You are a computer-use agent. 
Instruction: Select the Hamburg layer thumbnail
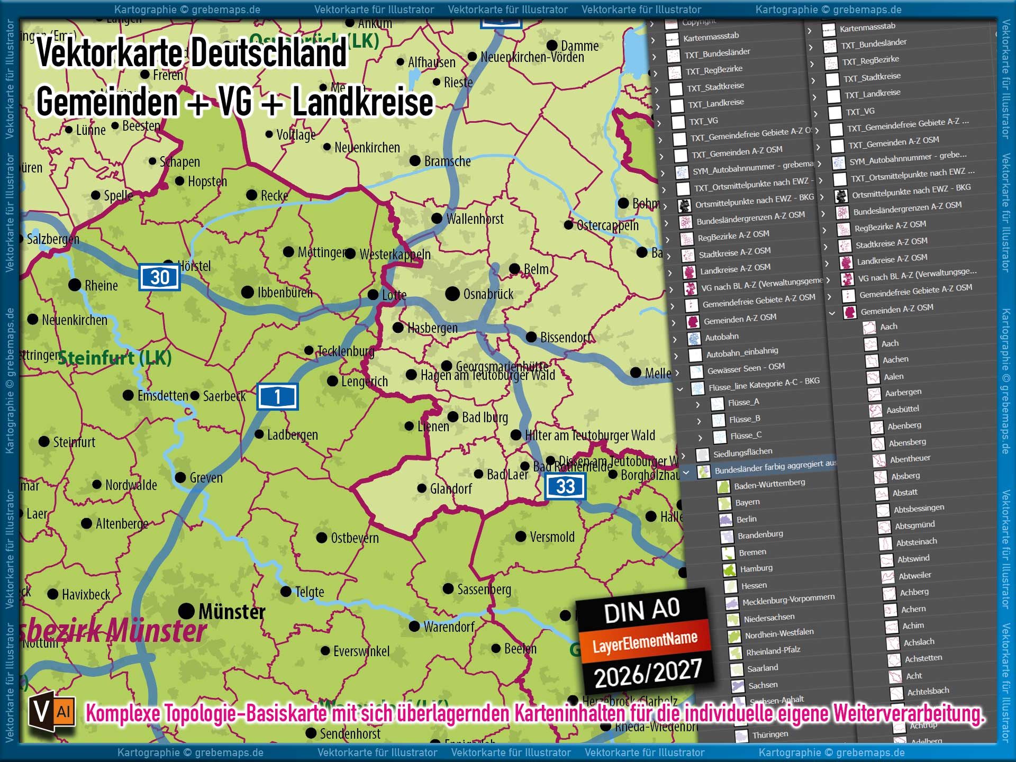pyautogui.click(x=730, y=570)
